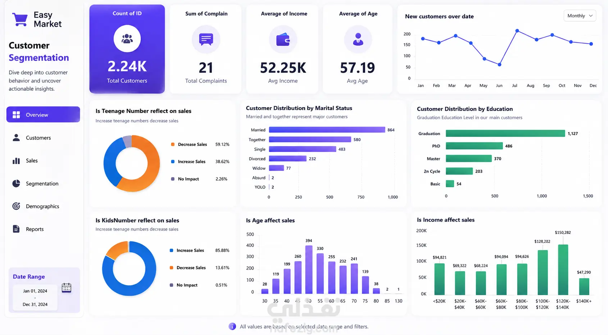The height and width of the screenshot is (335, 608).
Task: Click the Sales bar-chart icon in sidebar
Action: coord(16,160)
